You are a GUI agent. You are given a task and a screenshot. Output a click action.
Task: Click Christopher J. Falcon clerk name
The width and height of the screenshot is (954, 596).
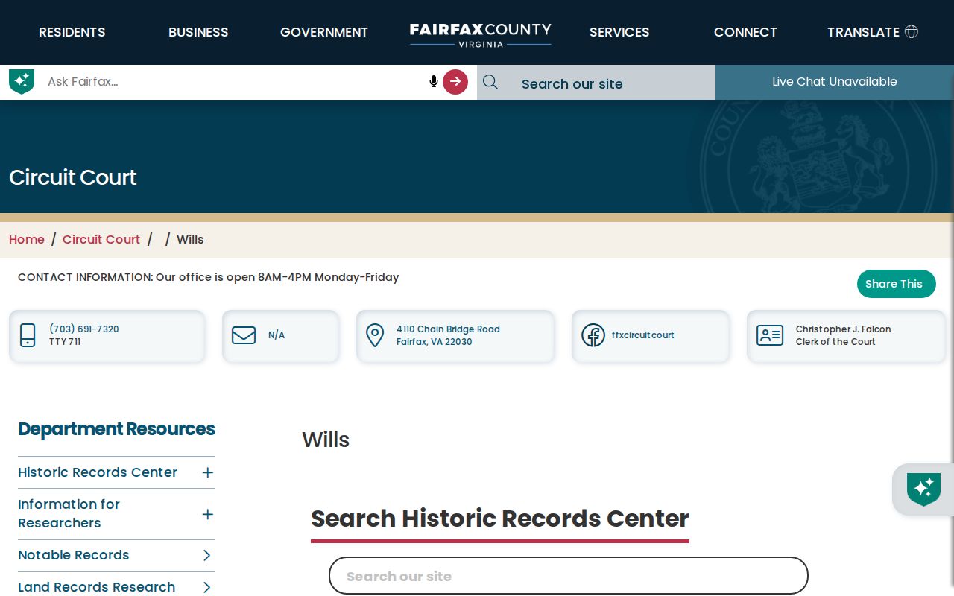point(843,329)
